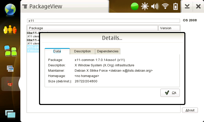This screenshot has width=204, height=122.
Task: Click the About button
Action: (190, 110)
